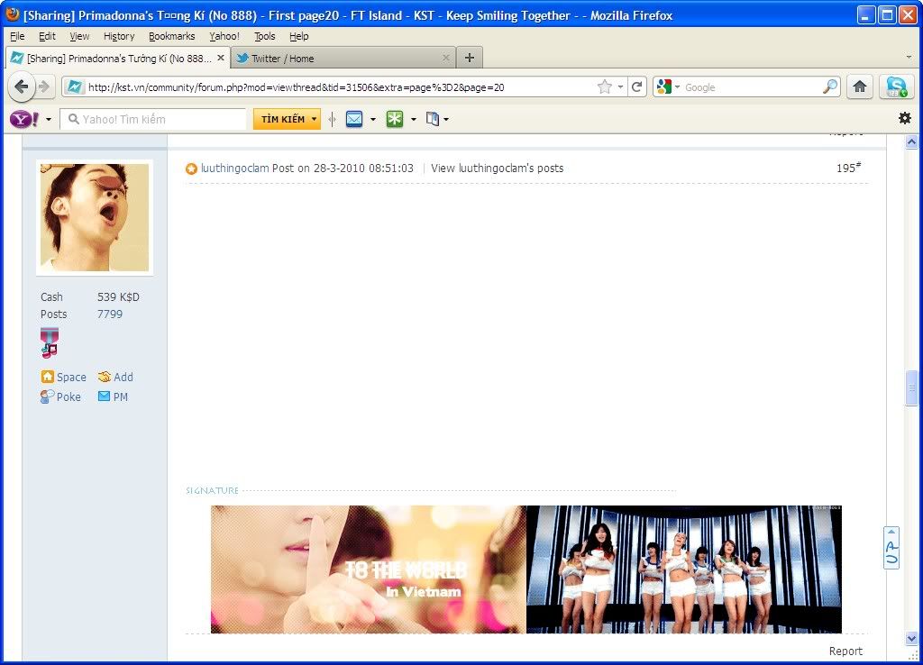The height and width of the screenshot is (665, 923).
Task: Bookmark page with the star icon
Action: 605,87
